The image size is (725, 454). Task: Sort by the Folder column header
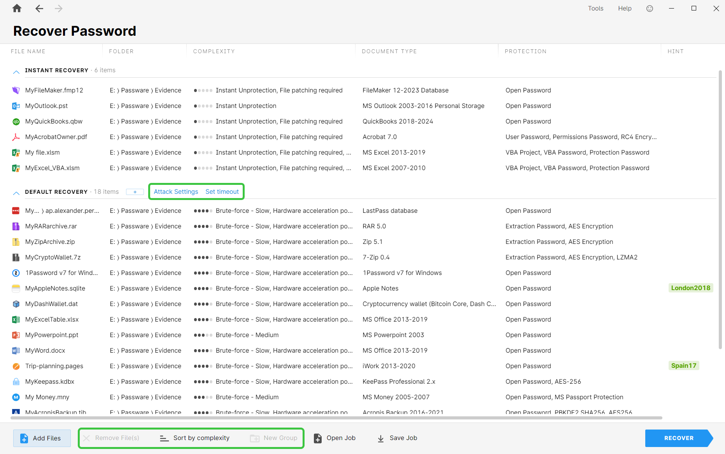click(121, 51)
